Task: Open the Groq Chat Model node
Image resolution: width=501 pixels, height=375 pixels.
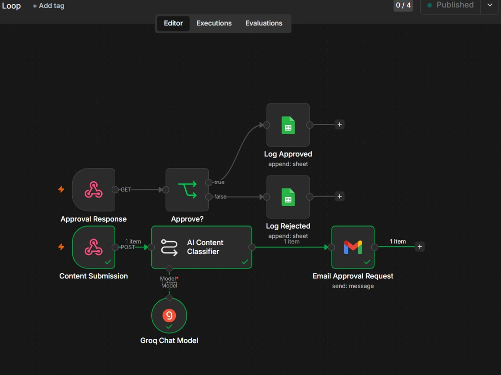Action: pyautogui.click(x=169, y=315)
